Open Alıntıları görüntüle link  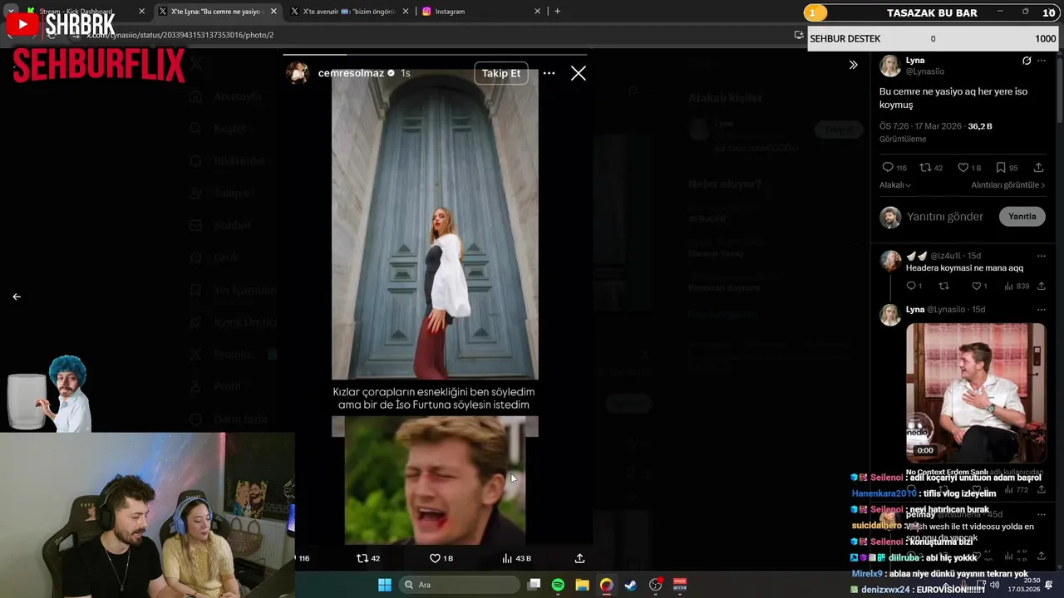point(1007,185)
